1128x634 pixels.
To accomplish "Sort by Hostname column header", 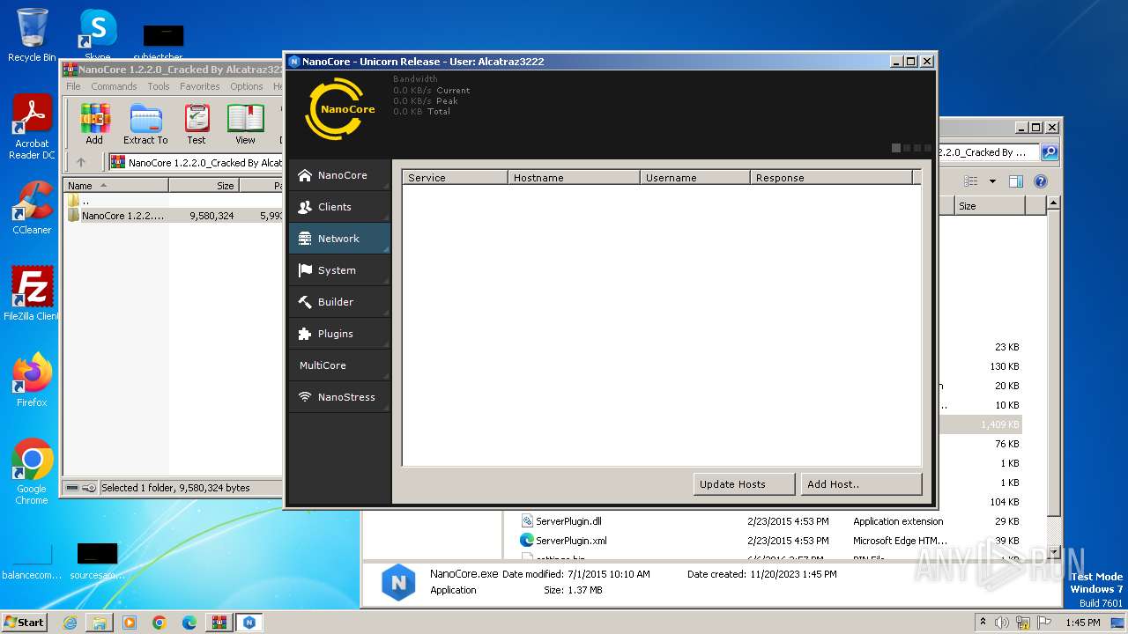I will 574,178.
